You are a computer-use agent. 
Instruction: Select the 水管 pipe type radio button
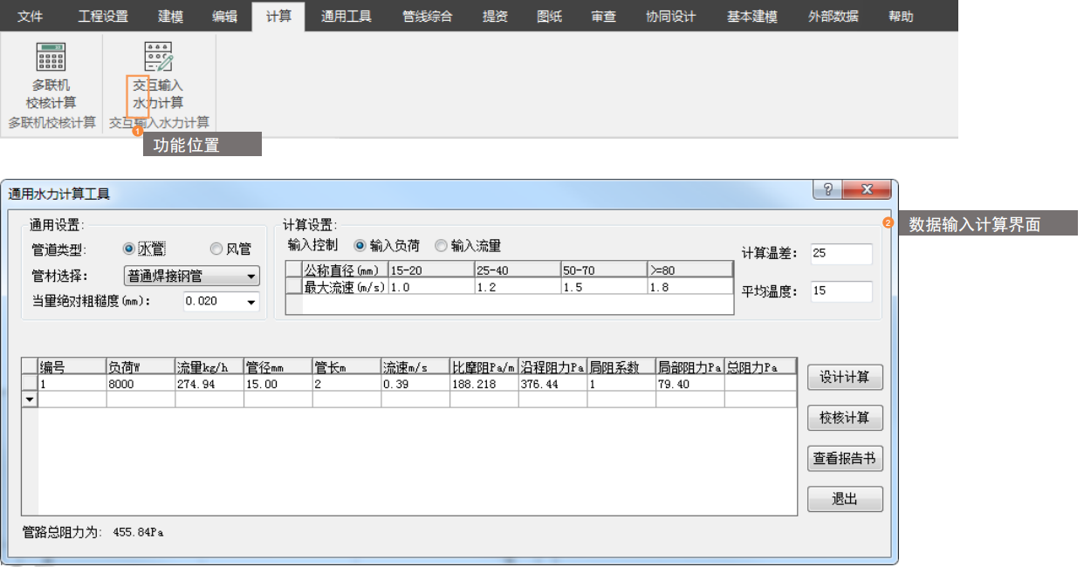(129, 249)
